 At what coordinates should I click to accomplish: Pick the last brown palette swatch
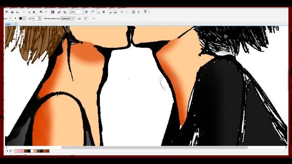48,151
